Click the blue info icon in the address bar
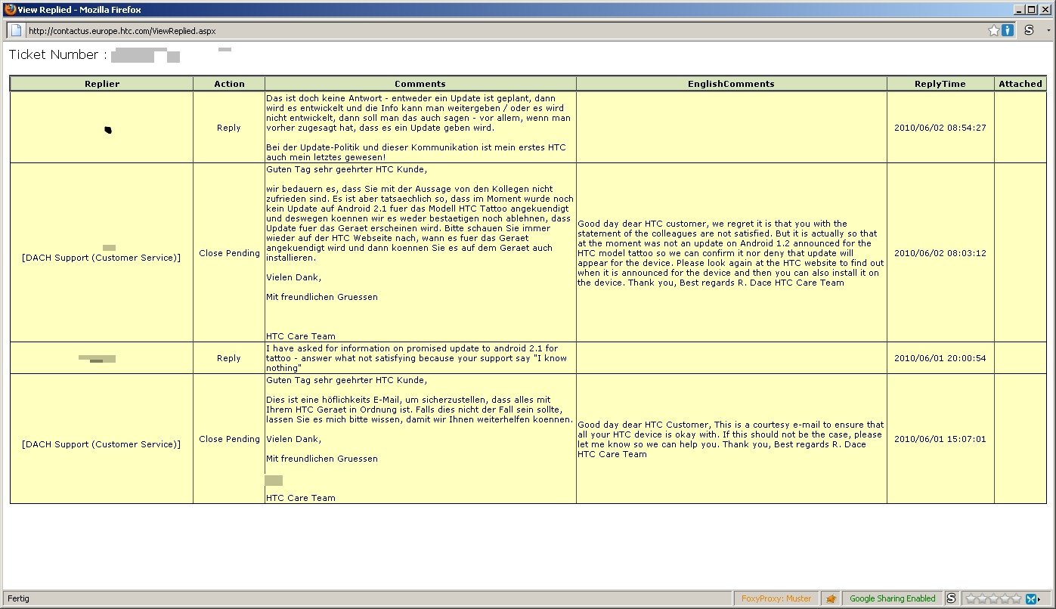1056x609 pixels. point(1007,30)
